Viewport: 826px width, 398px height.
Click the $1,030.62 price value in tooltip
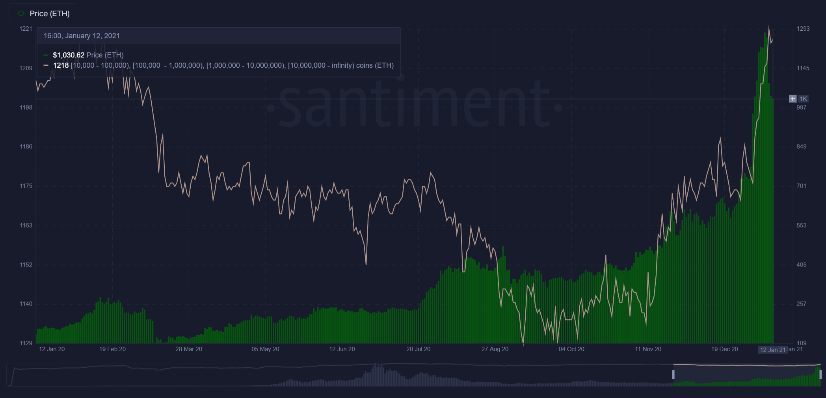(x=69, y=55)
